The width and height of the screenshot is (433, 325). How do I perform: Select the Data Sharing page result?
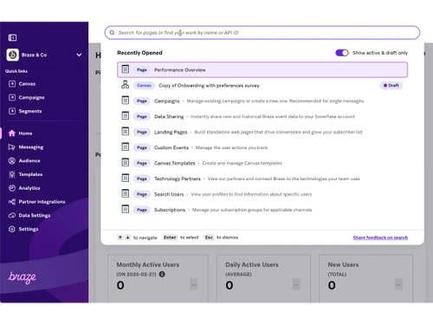click(262, 116)
